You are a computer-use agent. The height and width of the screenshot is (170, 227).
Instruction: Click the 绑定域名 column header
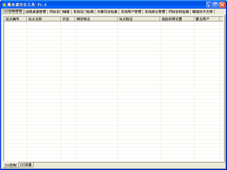tap(96, 19)
